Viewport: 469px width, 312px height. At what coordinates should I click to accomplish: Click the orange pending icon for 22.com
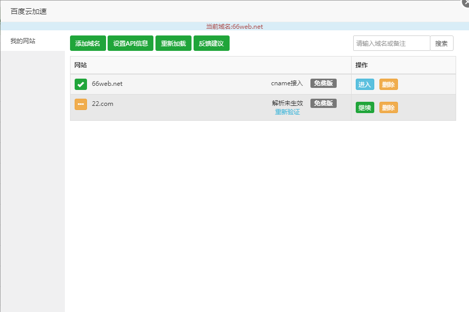(81, 104)
